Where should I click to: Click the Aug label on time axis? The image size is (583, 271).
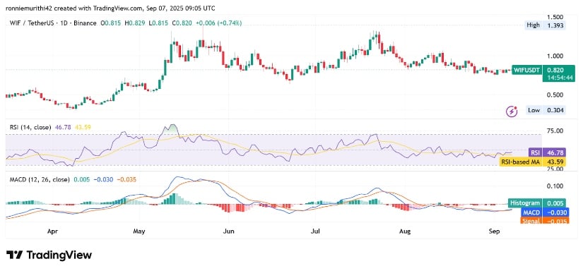[405, 231]
